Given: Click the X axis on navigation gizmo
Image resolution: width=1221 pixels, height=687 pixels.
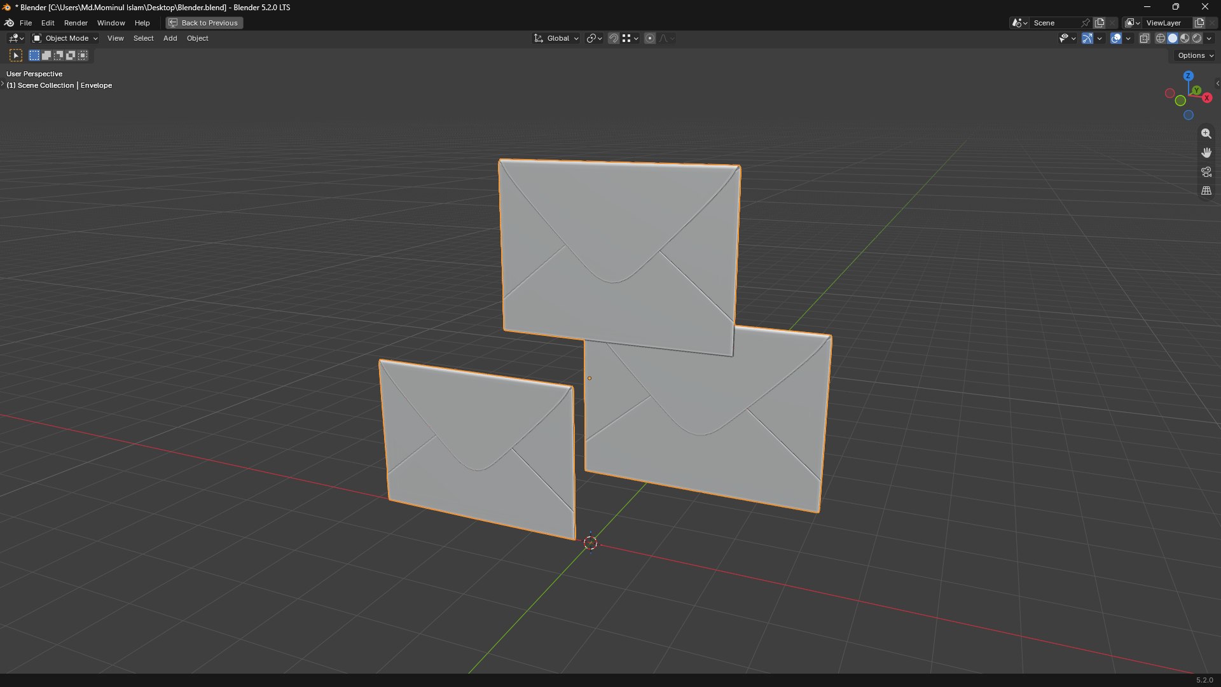Looking at the screenshot, I should pos(1207,98).
